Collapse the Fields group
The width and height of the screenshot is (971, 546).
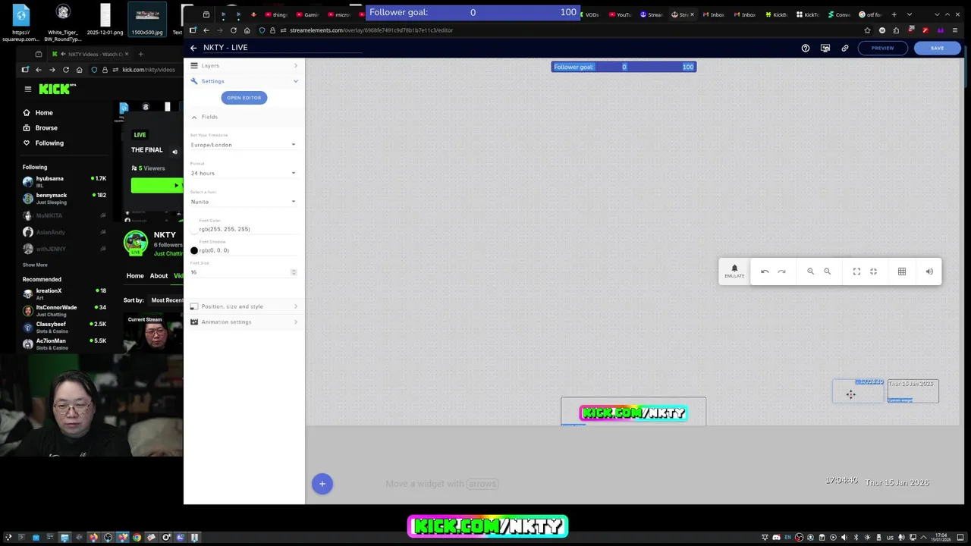pos(194,118)
